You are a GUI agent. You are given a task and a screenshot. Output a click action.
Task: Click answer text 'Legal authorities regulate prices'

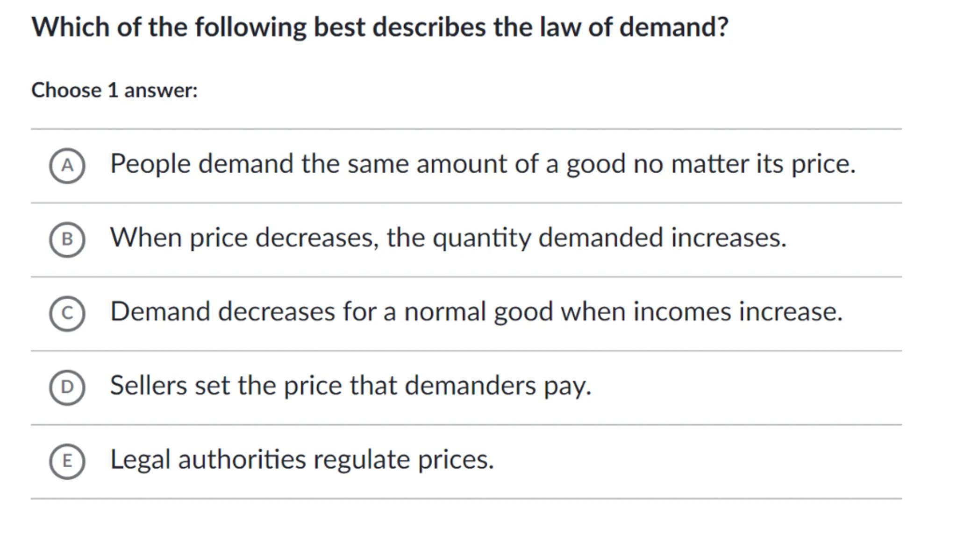pos(301,460)
